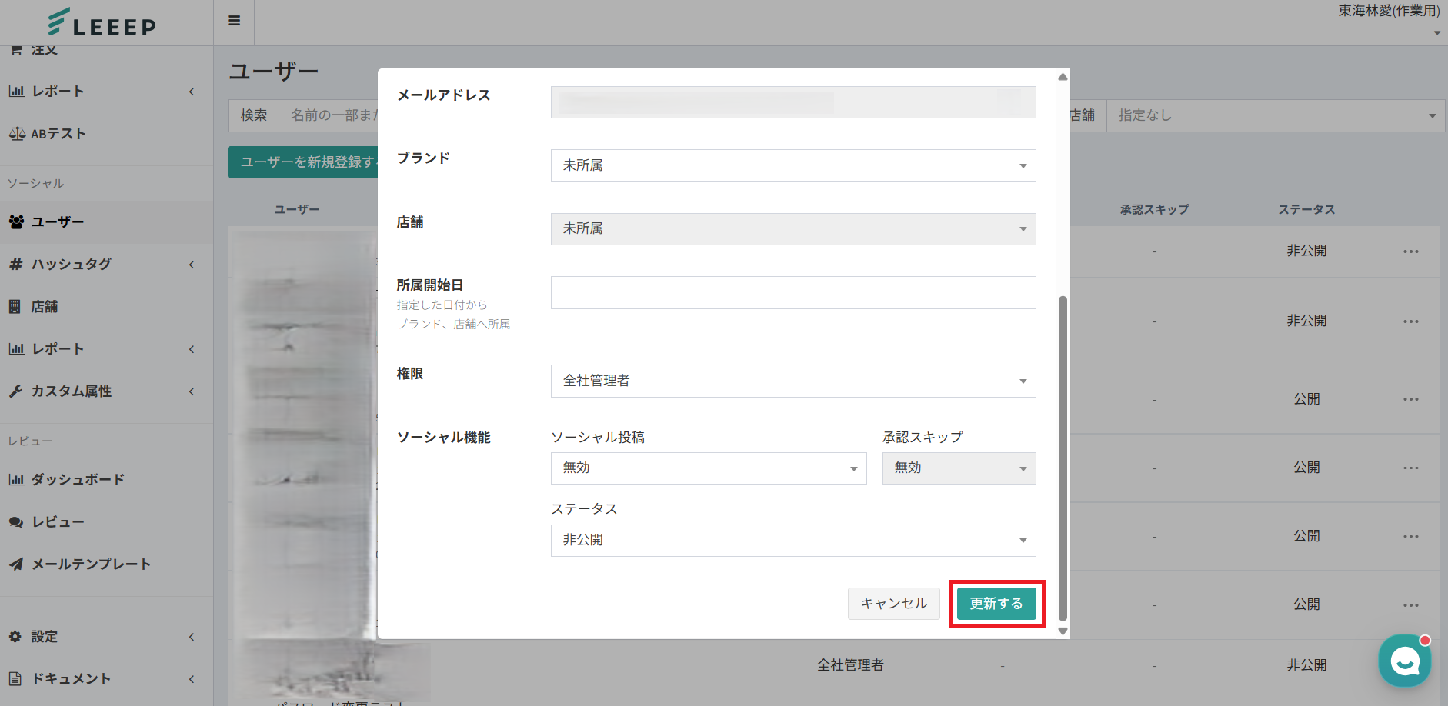The height and width of the screenshot is (706, 1448).
Task: Open the 承認スキップ dropdown
Action: [x=959, y=468]
